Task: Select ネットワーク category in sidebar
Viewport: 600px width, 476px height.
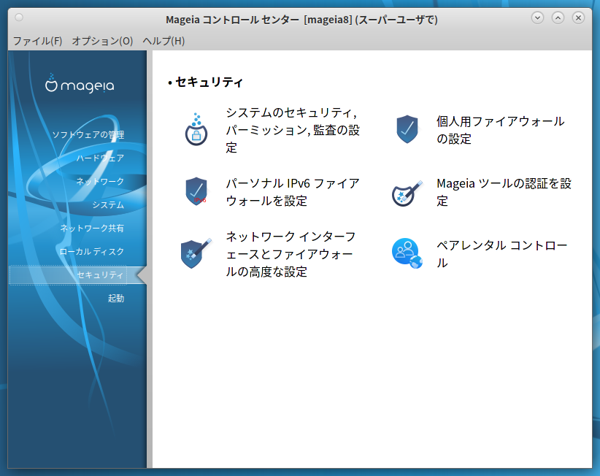Action: (100, 181)
